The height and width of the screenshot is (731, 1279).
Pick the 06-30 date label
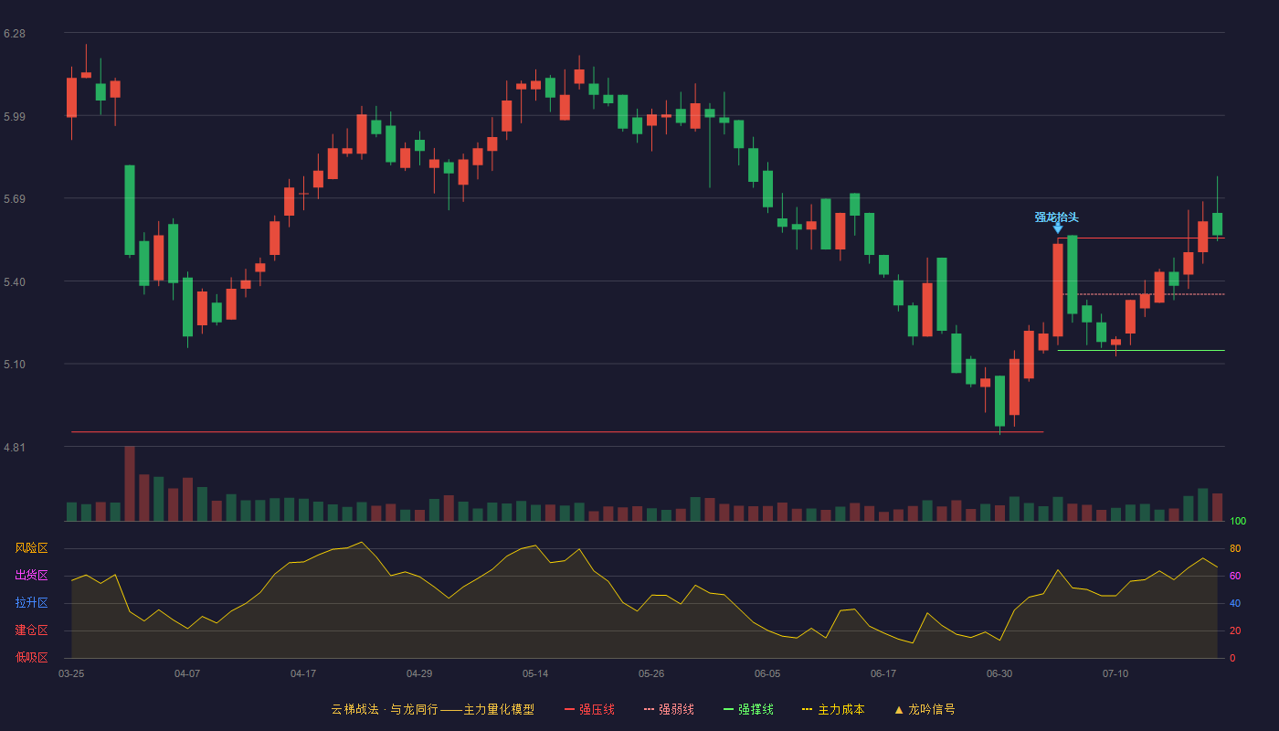coord(999,673)
